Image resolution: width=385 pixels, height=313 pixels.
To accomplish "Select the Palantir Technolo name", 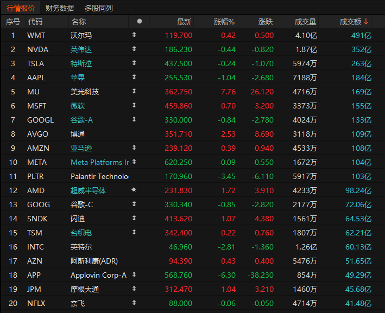I will tap(99, 176).
